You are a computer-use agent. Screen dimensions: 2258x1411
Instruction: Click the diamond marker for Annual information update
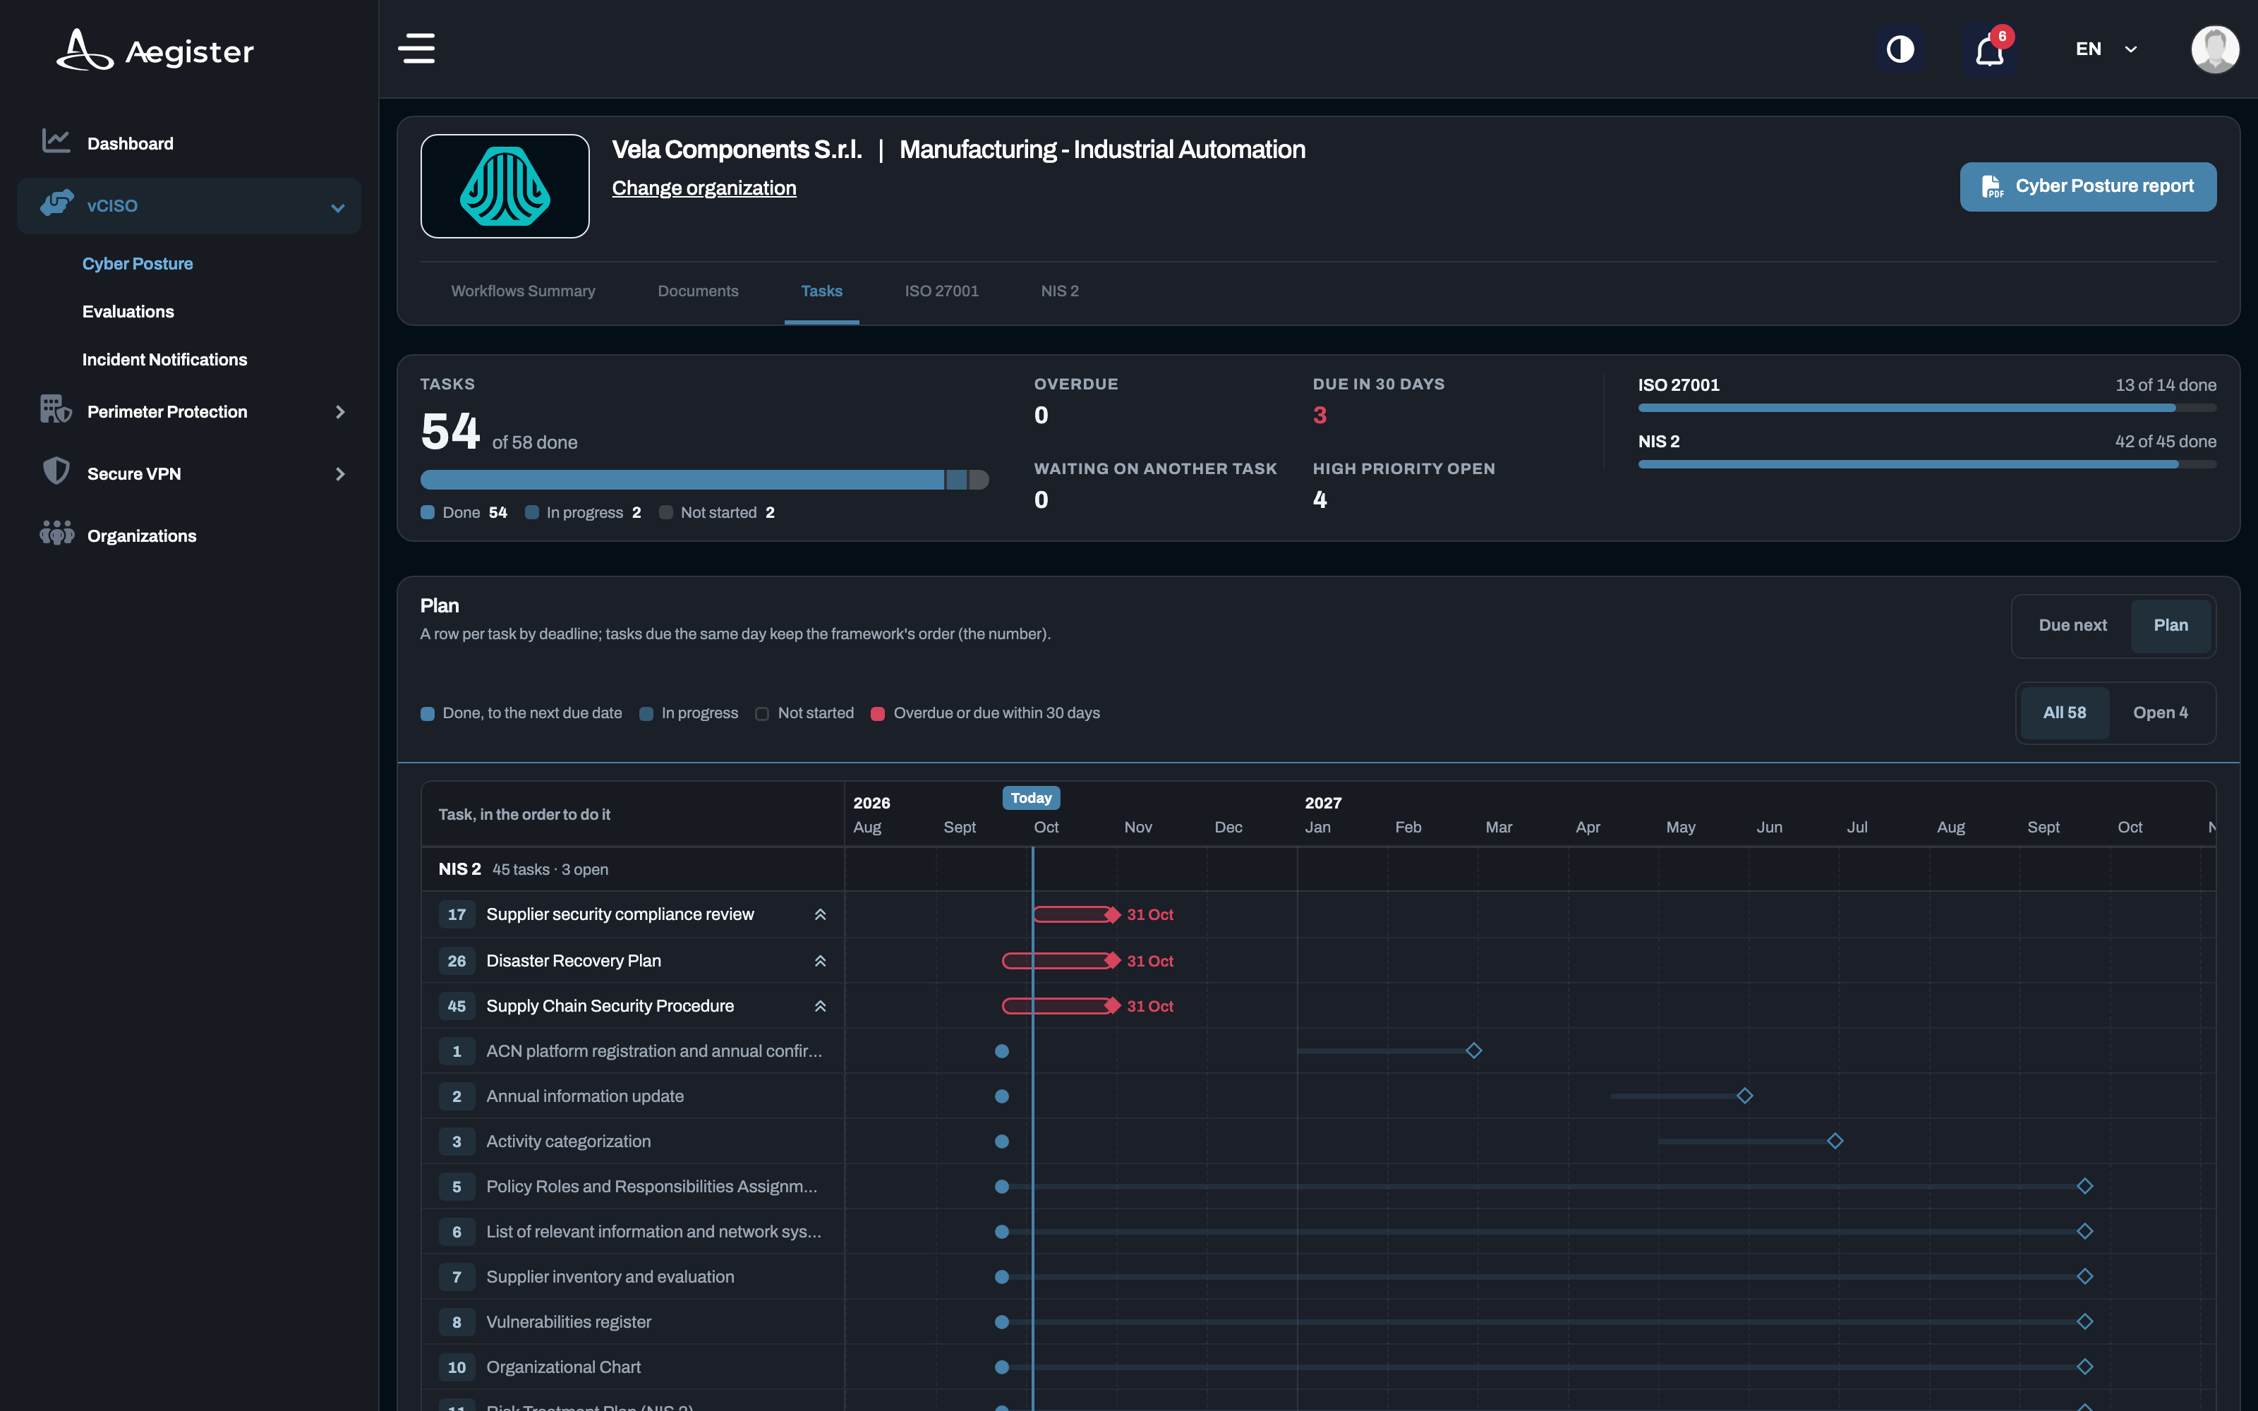1745,1096
